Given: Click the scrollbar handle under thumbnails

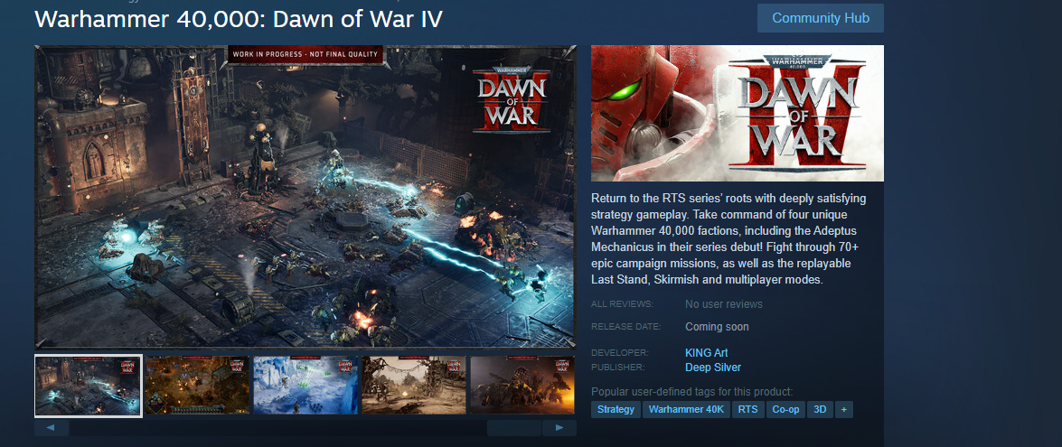Looking at the screenshot, I should tap(514, 427).
